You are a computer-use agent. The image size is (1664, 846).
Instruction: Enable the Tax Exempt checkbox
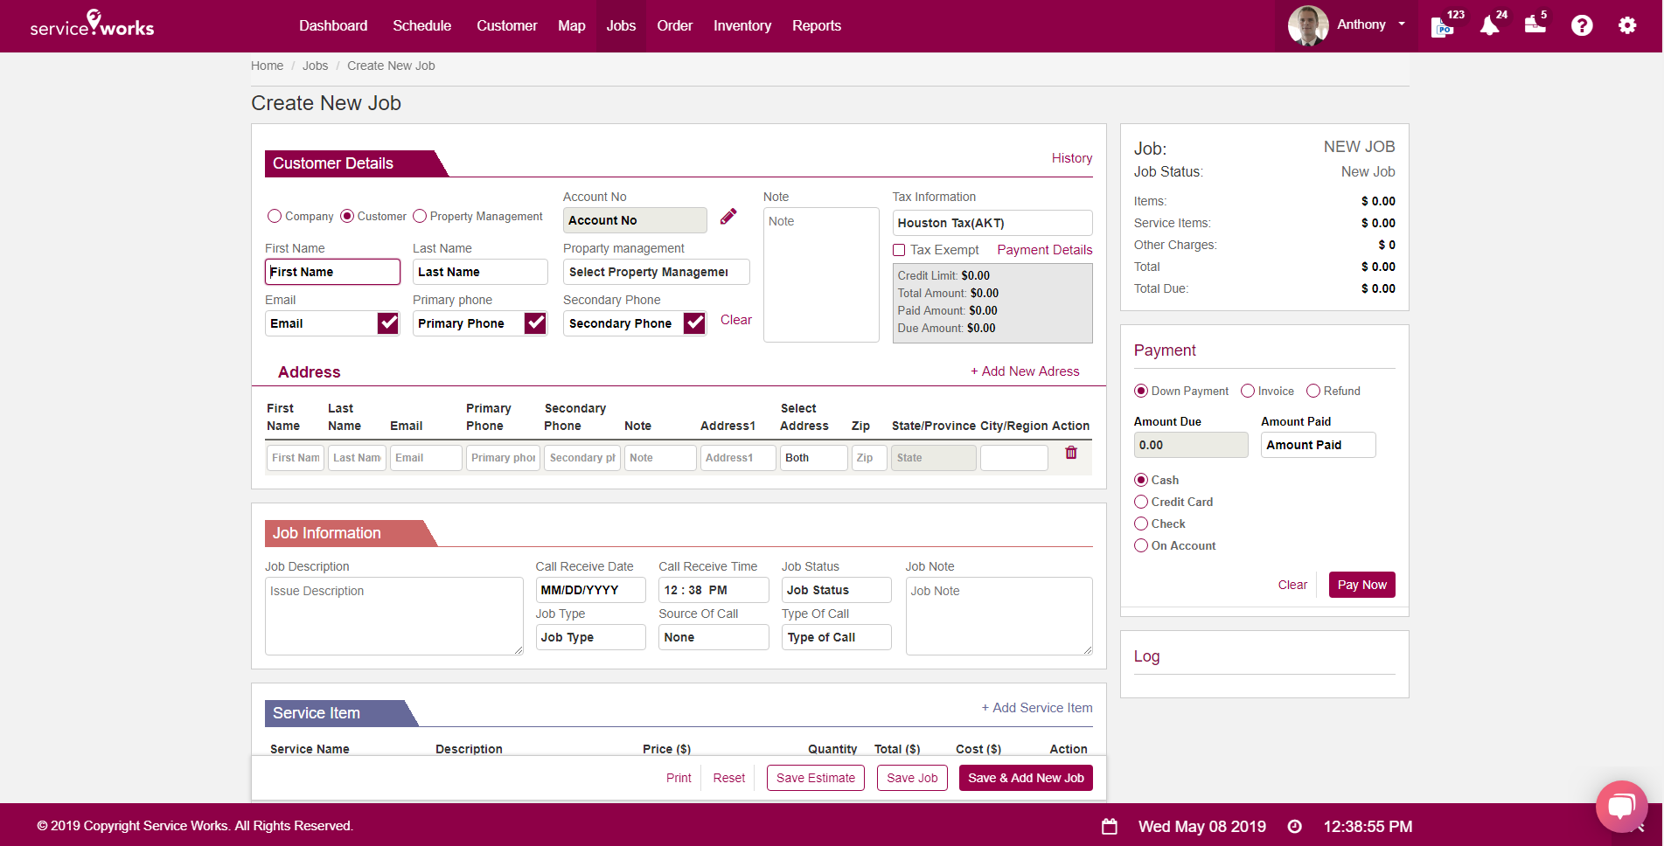coord(899,250)
